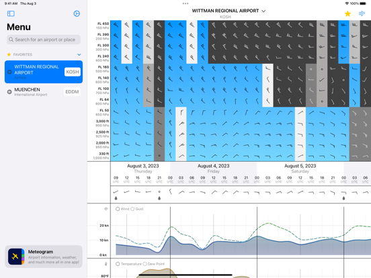The image size is (371, 278).
Task: Click the FL 180 altitude row label
Action: tap(103, 67)
